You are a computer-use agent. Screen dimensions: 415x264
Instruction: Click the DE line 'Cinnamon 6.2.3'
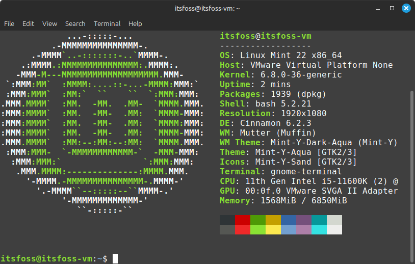[x=266, y=123]
